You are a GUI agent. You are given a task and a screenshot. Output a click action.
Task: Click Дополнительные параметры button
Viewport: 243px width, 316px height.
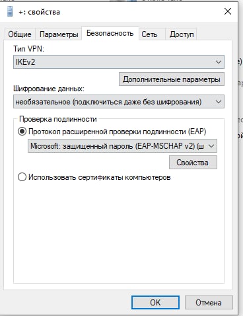click(172, 79)
